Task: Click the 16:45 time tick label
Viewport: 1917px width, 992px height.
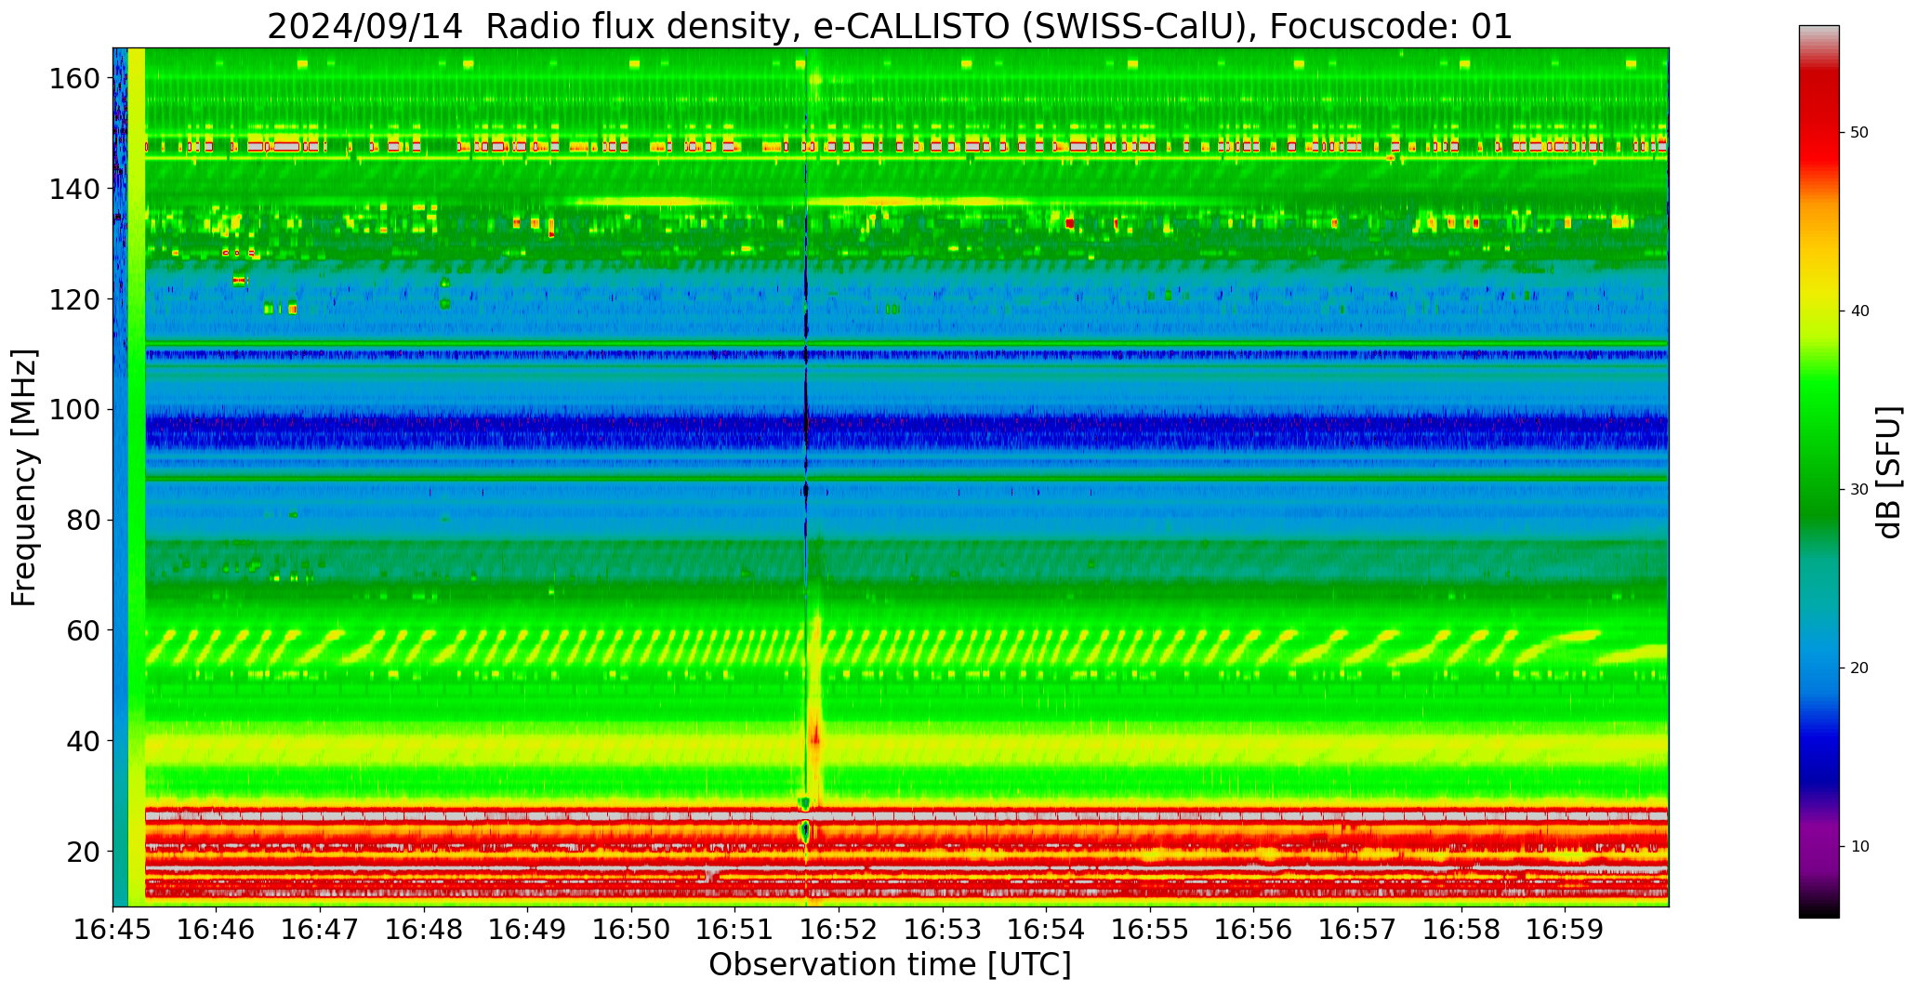Action: coord(113,930)
